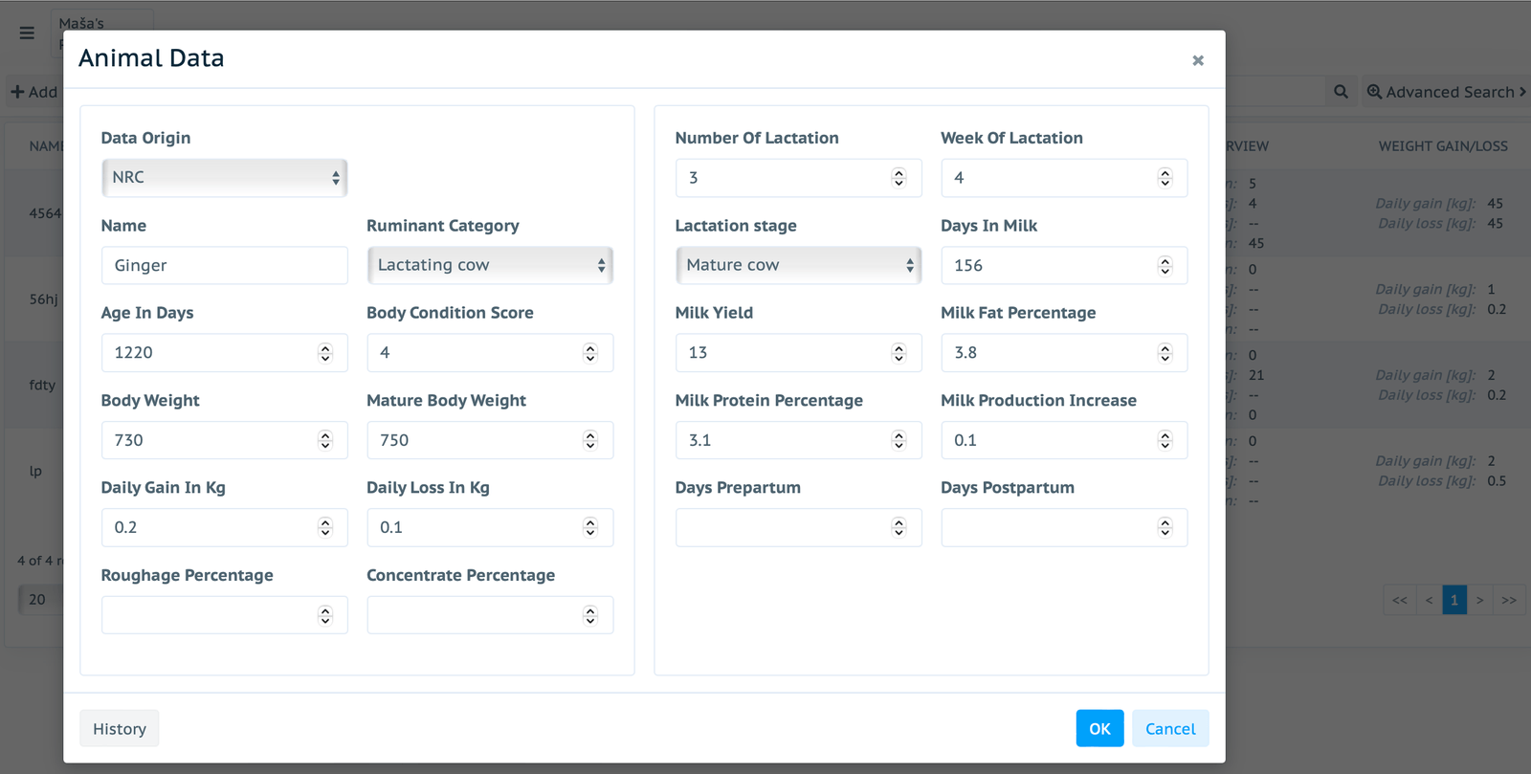Go to page 1 in pagination
This screenshot has height=774, width=1531.
point(1454,600)
